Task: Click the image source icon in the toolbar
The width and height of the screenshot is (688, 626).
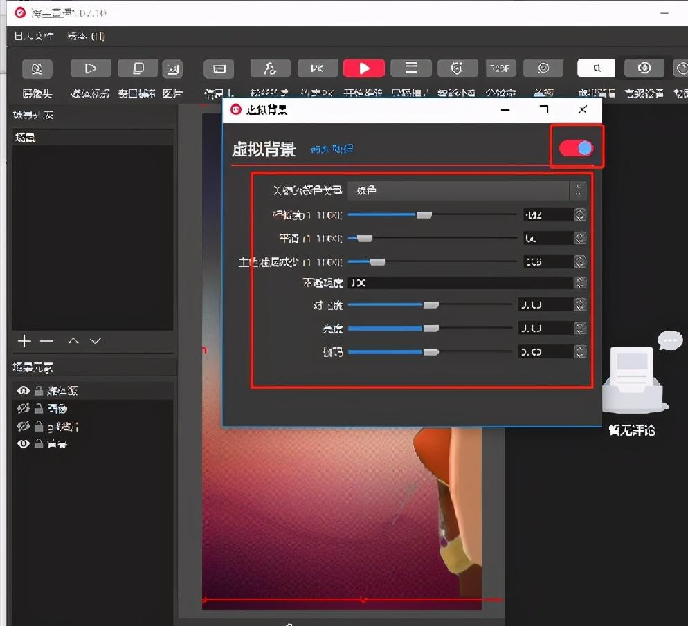Action: tap(172, 68)
